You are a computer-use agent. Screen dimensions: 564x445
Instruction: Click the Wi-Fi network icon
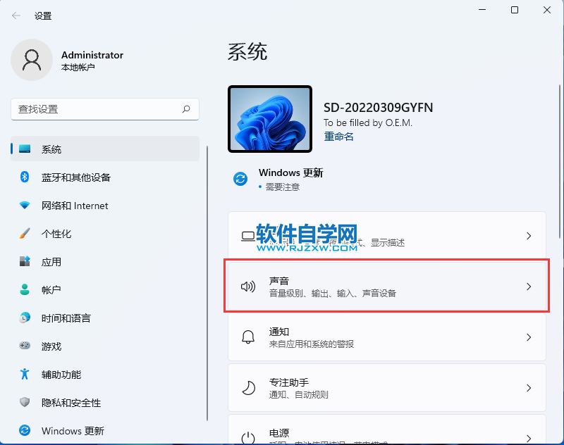click(25, 205)
